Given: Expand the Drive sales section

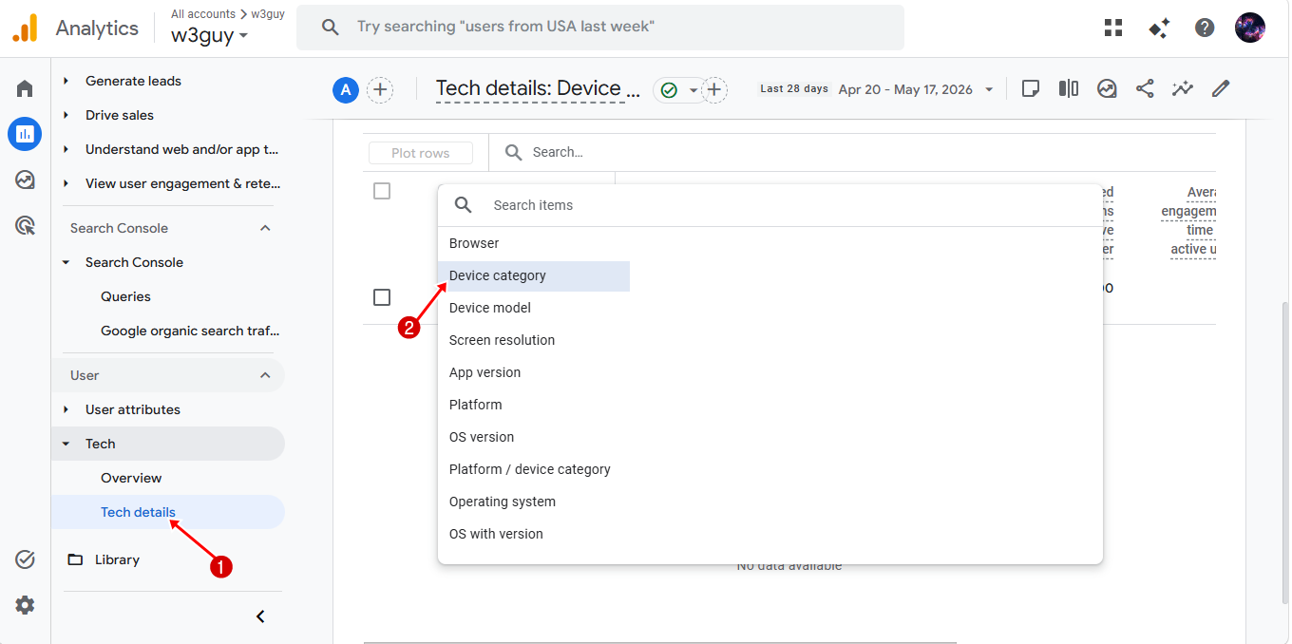Looking at the screenshot, I should [x=66, y=115].
